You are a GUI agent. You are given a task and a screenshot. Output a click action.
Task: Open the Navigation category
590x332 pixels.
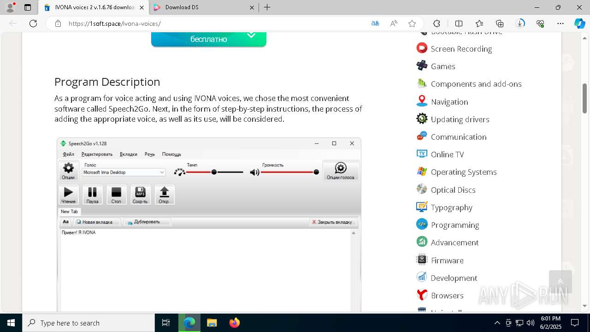pos(449,102)
